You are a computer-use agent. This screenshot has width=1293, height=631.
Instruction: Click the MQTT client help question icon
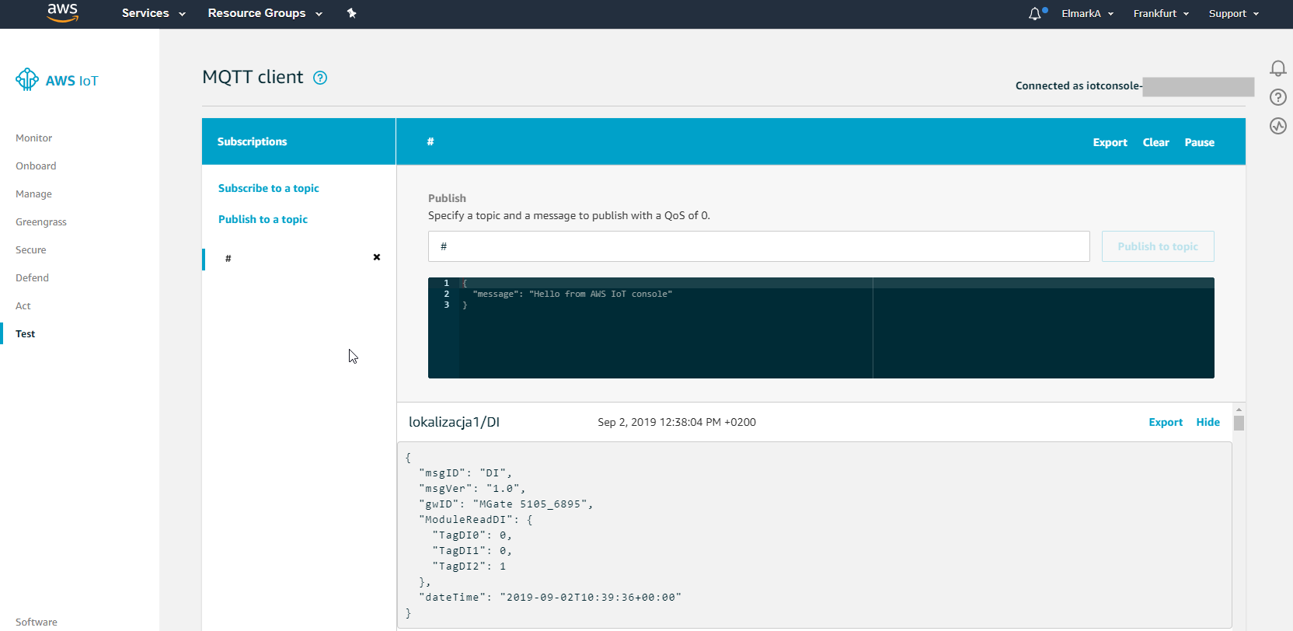click(320, 78)
